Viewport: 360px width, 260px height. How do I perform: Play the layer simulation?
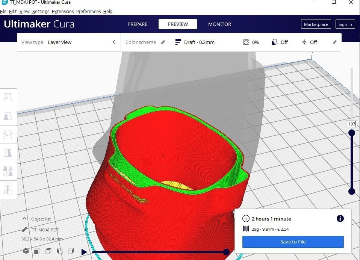tap(84, 252)
